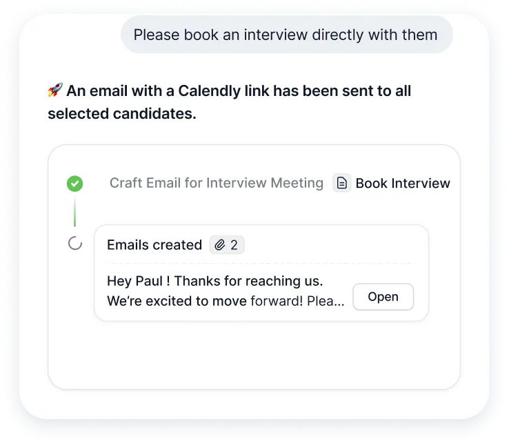509x444 pixels.
Task: Click the document icon beside Book Interview
Action: pos(341,183)
